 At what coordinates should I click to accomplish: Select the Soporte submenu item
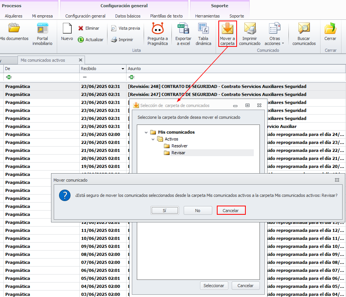tap(237, 16)
